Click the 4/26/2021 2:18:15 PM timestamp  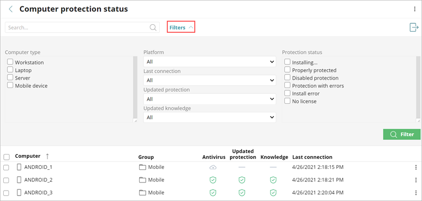(x=318, y=167)
